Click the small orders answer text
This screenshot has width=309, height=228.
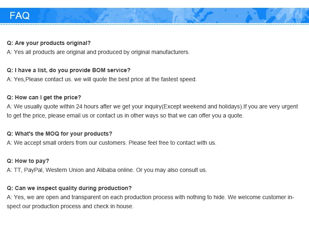click(x=112, y=143)
